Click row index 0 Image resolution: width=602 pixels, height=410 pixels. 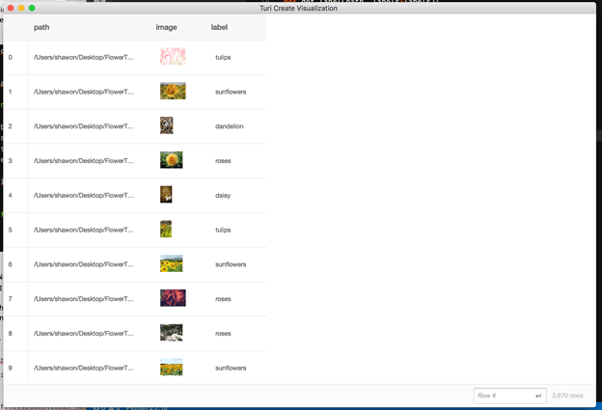[11, 57]
